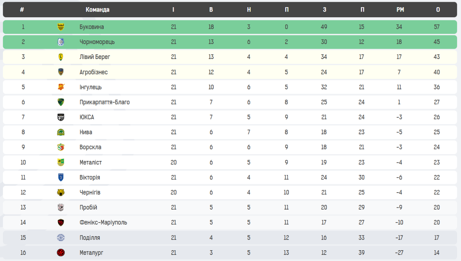Viewport: 461px width, 261px height.
Task: Click the Металург red club crest
Action: pyautogui.click(x=61, y=253)
